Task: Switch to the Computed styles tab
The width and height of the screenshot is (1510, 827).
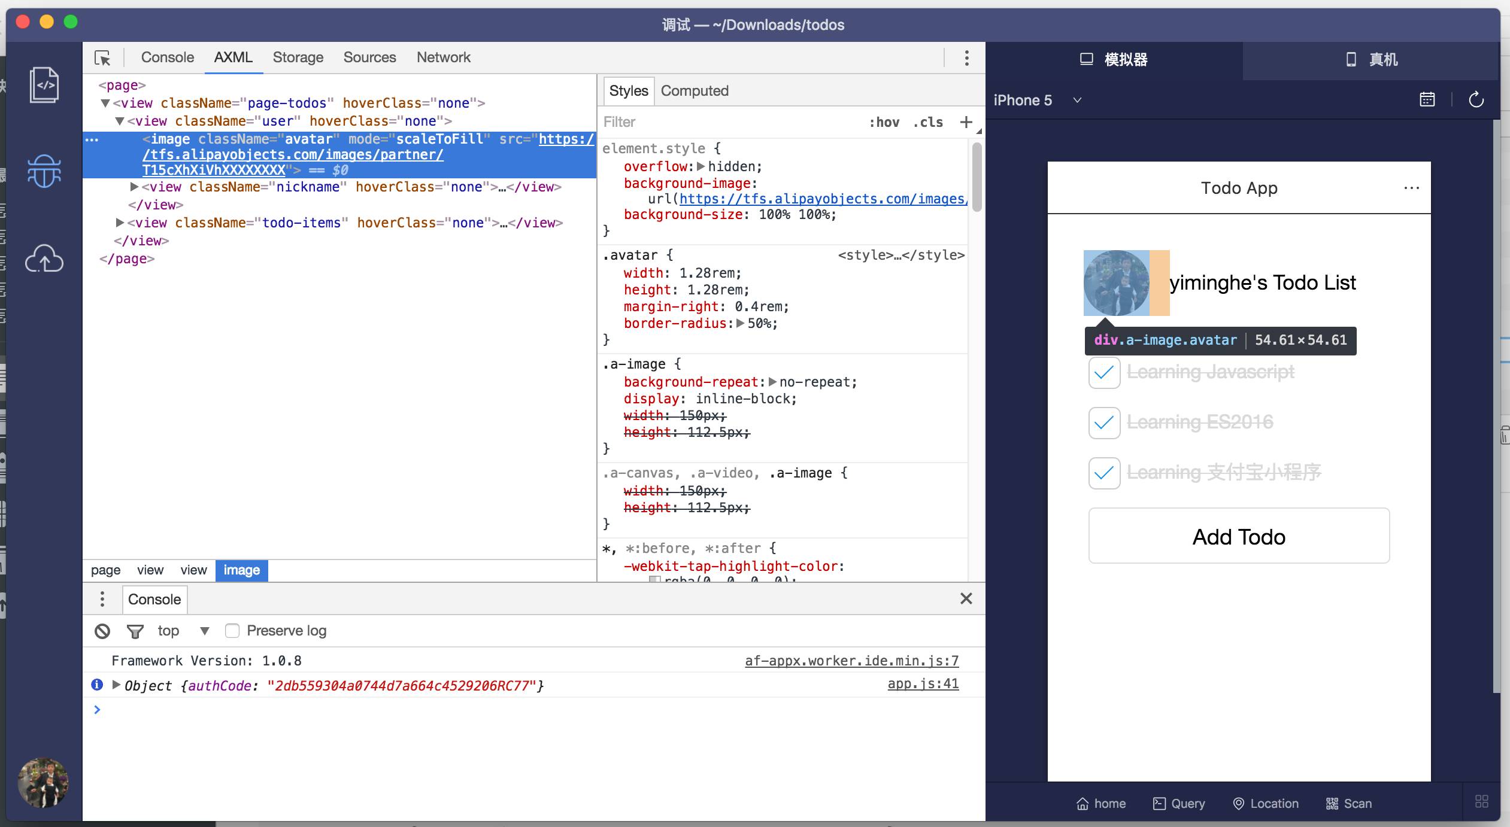Action: 695,91
